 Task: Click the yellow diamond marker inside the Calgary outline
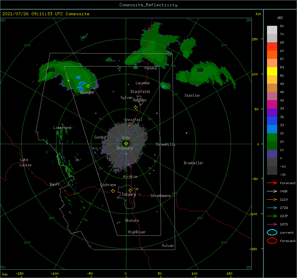pyautogui.click(x=130, y=190)
